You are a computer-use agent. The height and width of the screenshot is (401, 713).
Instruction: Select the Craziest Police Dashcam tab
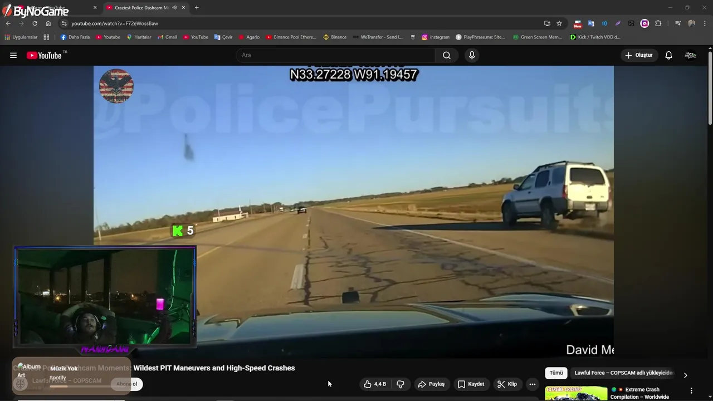(x=136, y=8)
